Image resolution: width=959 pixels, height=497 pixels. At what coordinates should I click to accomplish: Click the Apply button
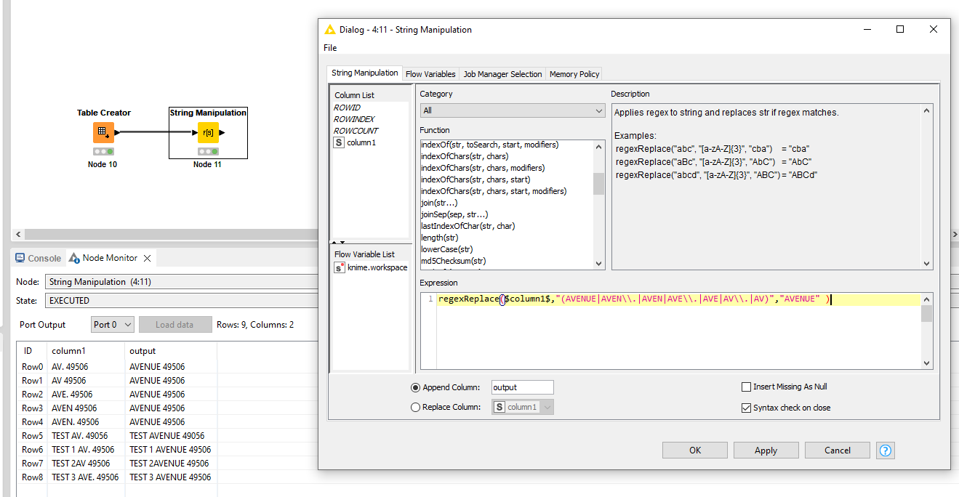766,450
